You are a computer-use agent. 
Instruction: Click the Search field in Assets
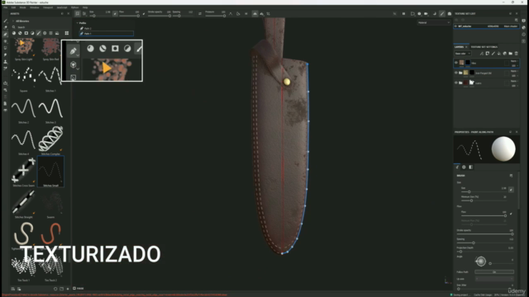tap(41, 27)
